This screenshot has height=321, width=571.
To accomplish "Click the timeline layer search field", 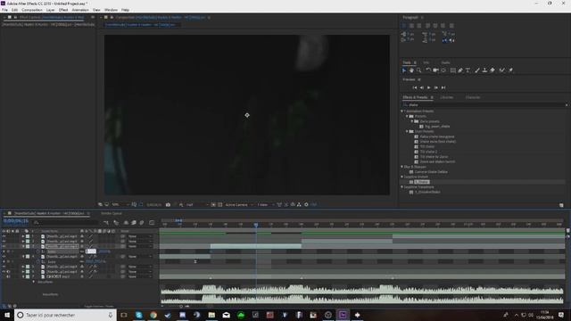I will pos(65,222).
